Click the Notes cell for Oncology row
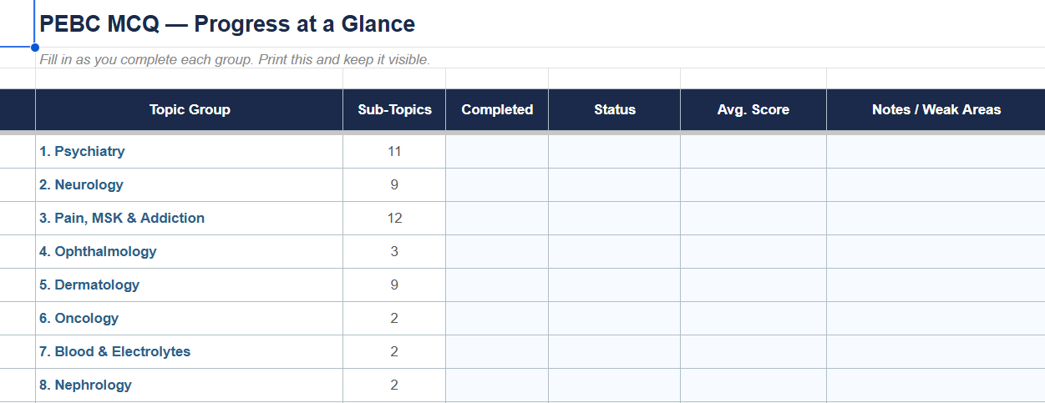1045x403 pixels. tap(936, 319)
